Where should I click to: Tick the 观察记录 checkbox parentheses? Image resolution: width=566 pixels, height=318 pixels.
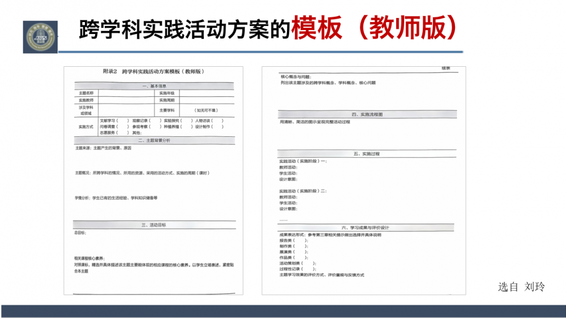(154, 121)
